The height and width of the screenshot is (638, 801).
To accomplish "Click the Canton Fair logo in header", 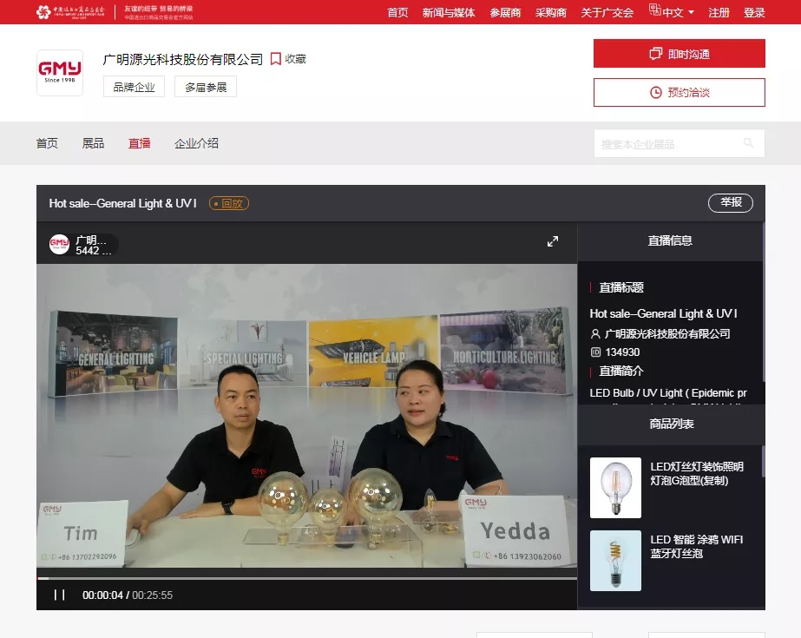I will [71, 11].
